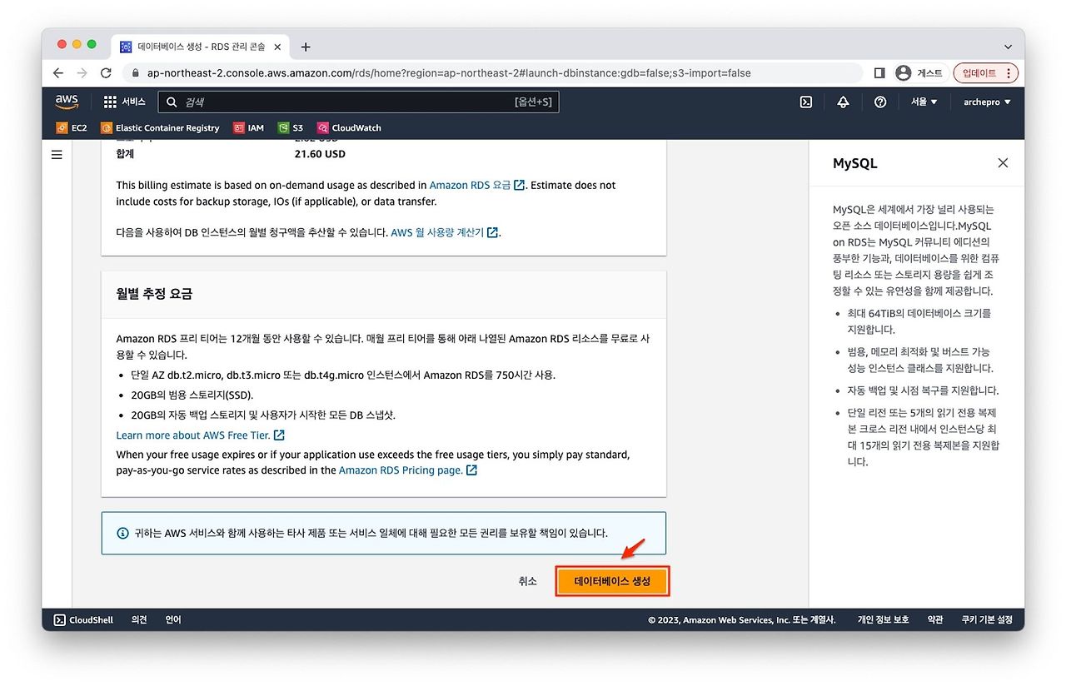This screenshot has width=1066, height=686.
Task: Open S3 shortcut in favorites bar
Action: click(291, 128)
